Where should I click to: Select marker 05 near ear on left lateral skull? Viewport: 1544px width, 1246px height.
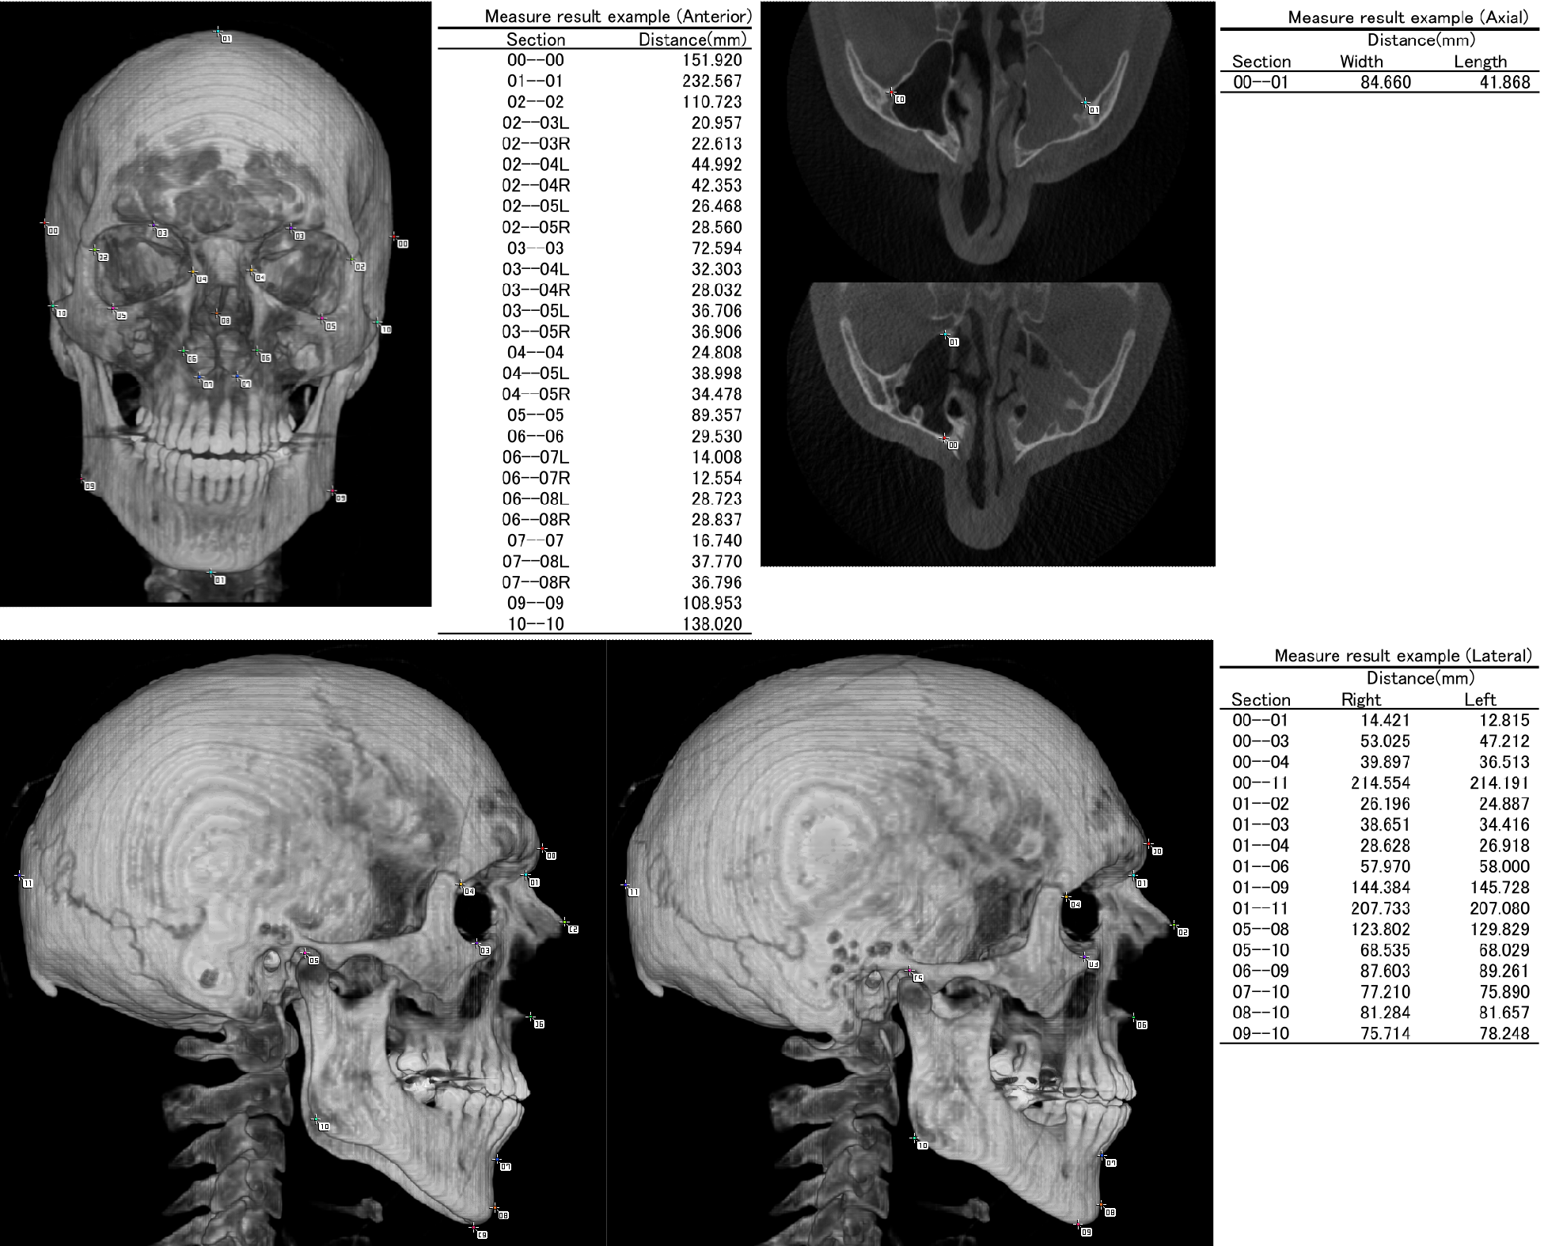pyautogui.click(x=305, y=953)
